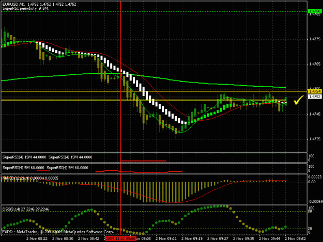Image resolution: width=323 pixels, height=242 pixels.
Task: Click the green 1.4786 price label
Action: point(315,11)
